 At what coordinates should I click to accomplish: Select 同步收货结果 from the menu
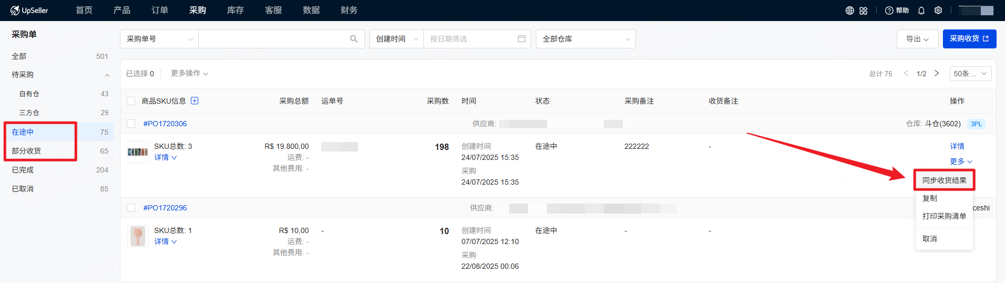(x=944, y=180)
